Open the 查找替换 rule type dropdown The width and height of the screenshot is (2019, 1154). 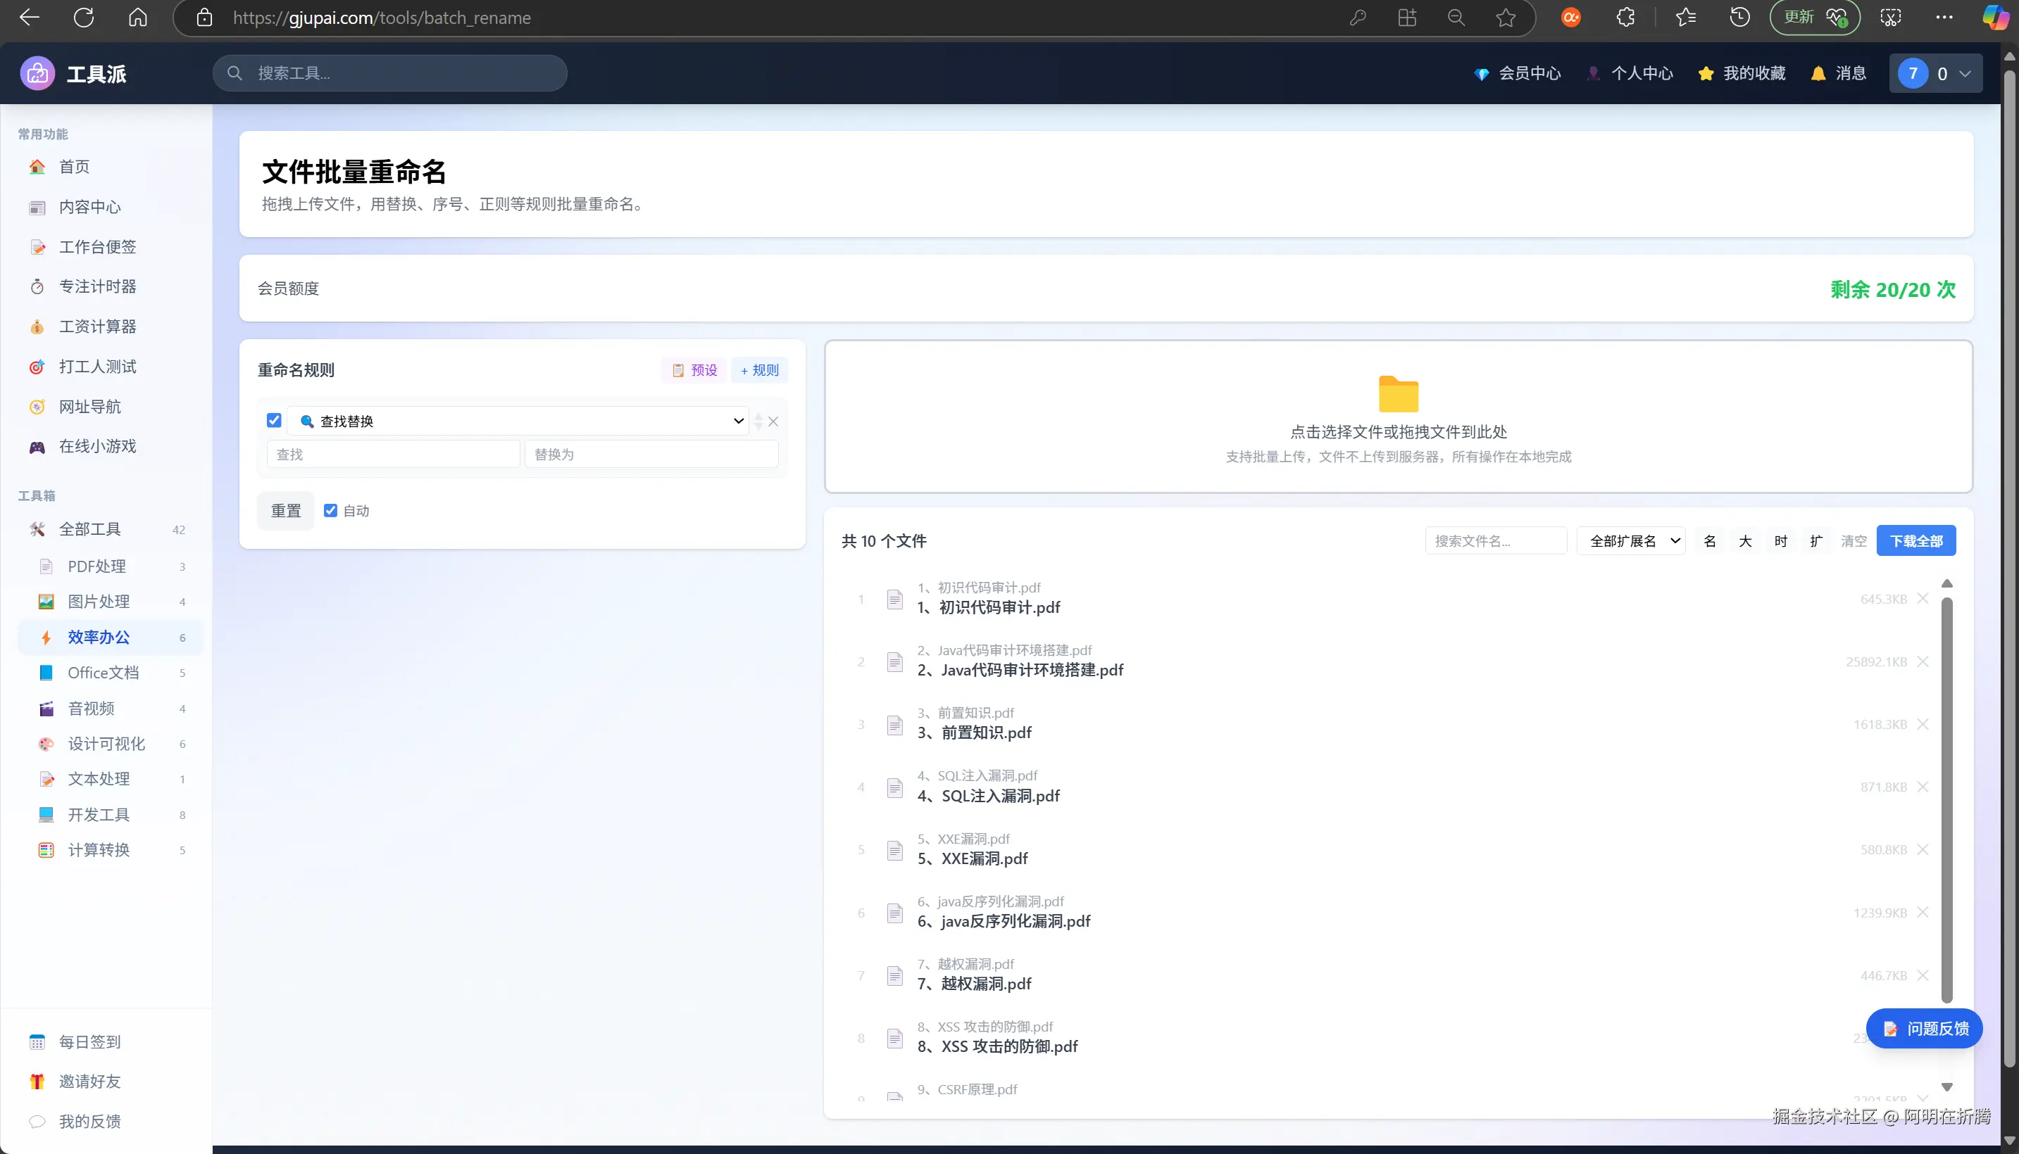pos(518,421)
